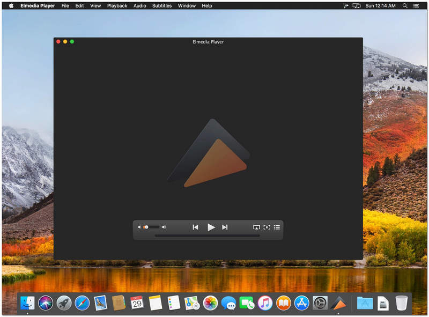Image resolution: width=429 pixels, height=317 pixels.
Task: Click the max volume speaker icon
Action: pos(164,227)
